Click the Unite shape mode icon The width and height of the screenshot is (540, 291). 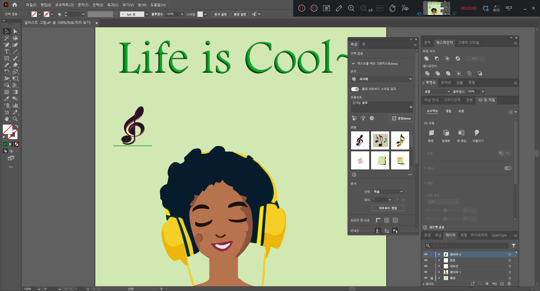(426, 58)
